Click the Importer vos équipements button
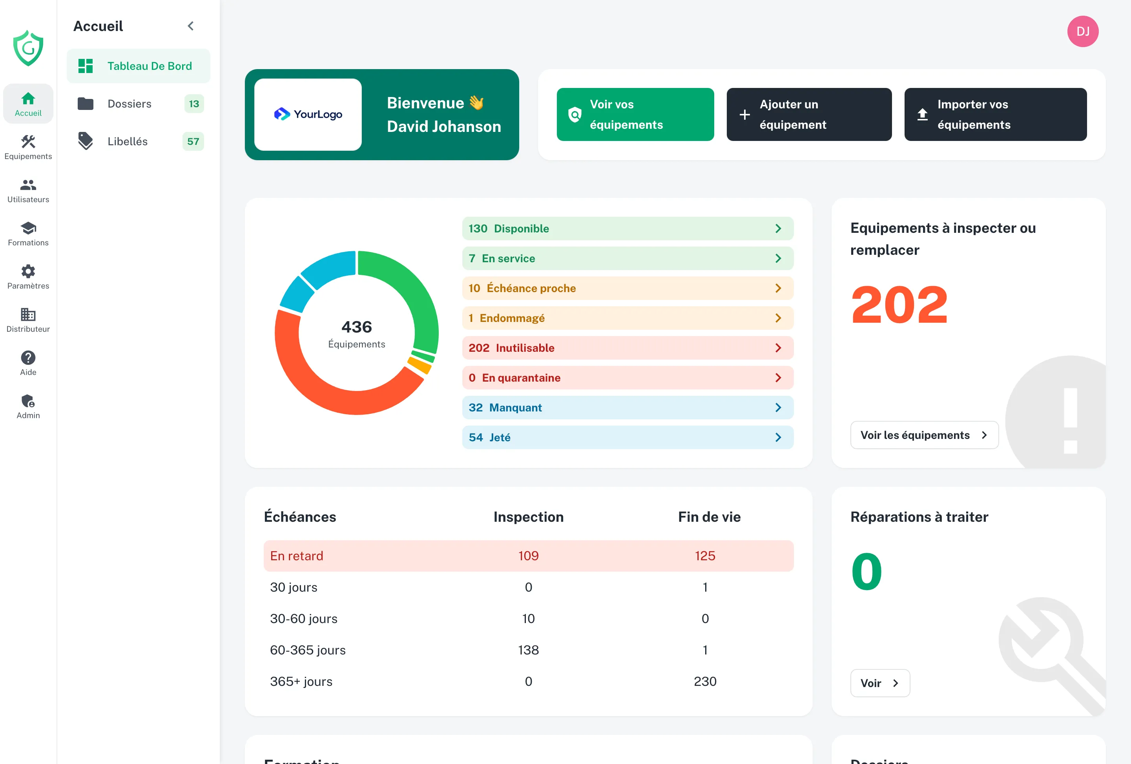Image resolution: width=1131 pixels, height=764 pixels. [x=995, y=114]
